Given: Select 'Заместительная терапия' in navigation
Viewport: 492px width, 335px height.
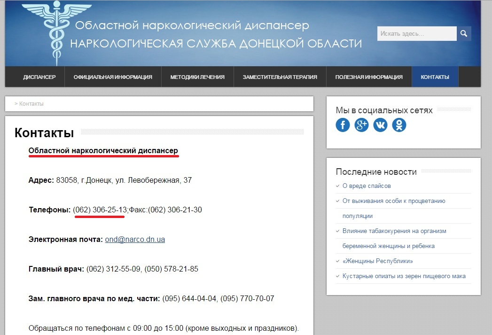Looking at the screenshot, I should (280, 77).
